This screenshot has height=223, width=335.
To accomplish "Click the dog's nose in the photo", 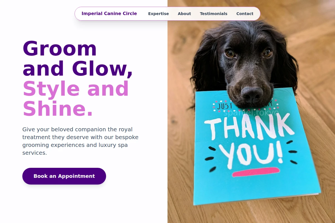I will pyautogui.click(x=252, y=94).
